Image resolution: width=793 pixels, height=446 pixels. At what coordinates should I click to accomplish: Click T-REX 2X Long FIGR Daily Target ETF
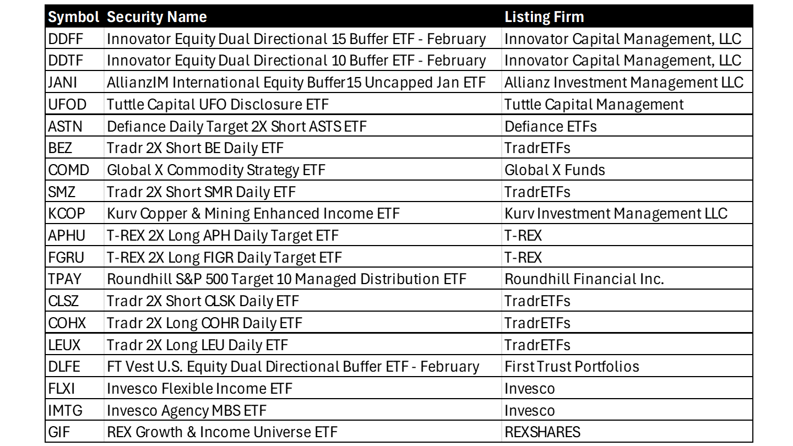[224, 258]
